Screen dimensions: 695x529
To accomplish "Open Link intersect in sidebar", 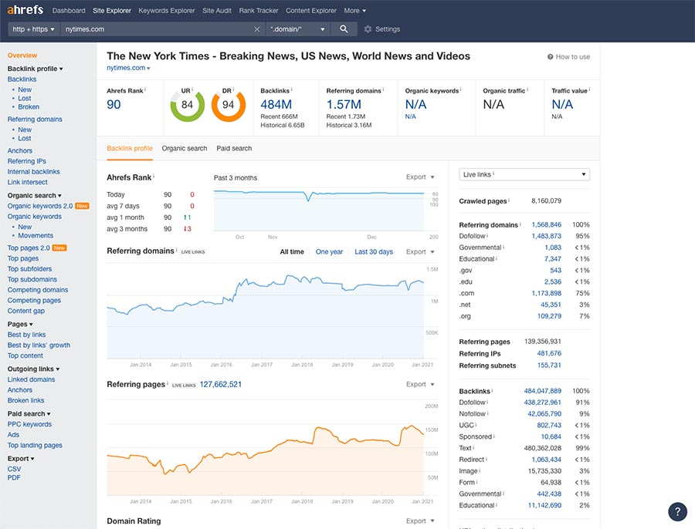I will [x=28, y=182].
